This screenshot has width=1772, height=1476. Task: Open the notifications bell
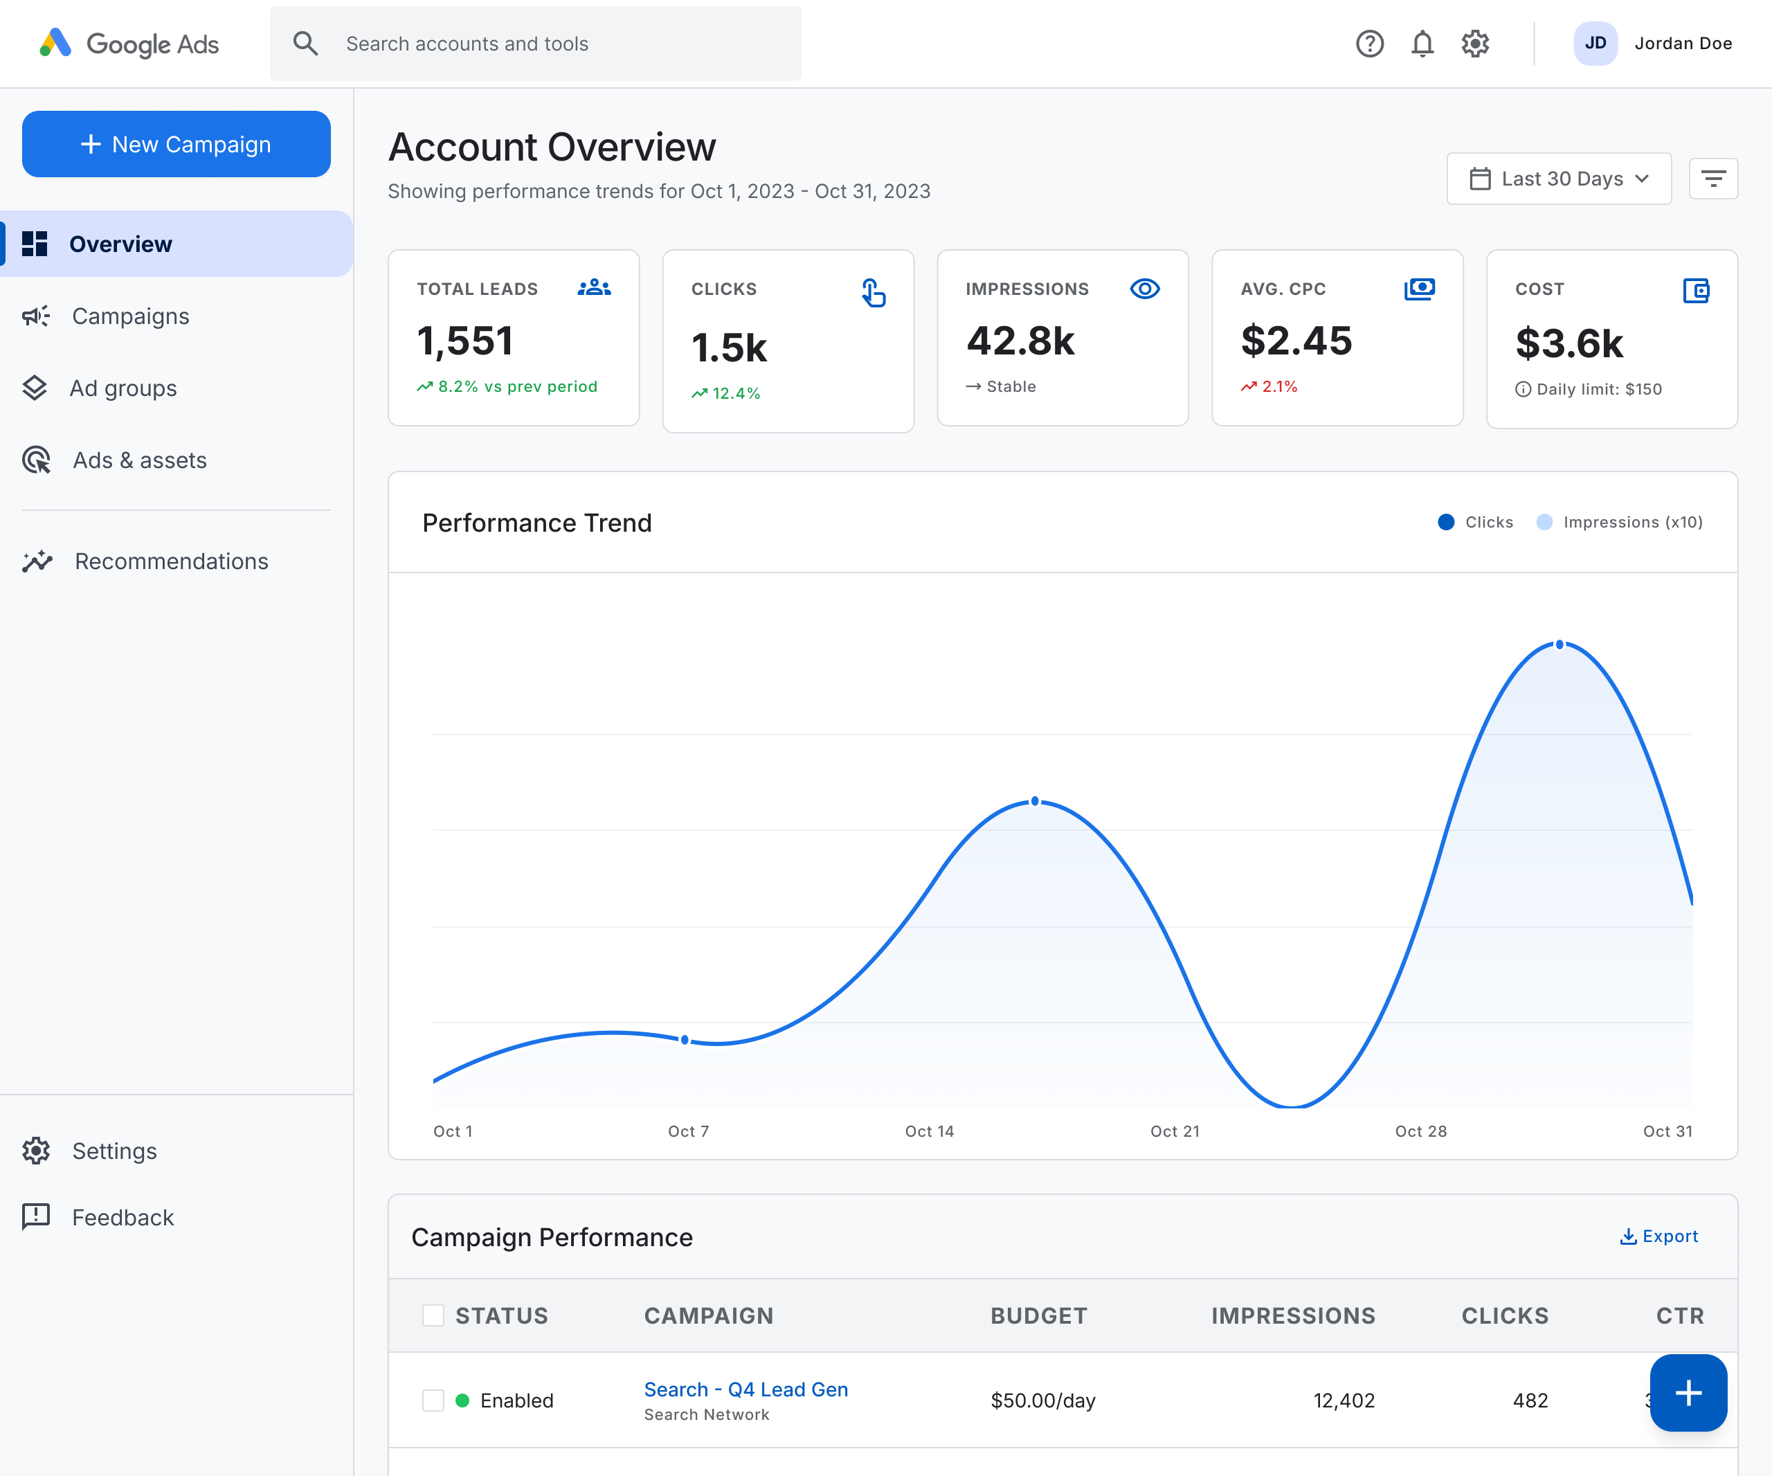pyautogui.click(x=1422, y=44)
